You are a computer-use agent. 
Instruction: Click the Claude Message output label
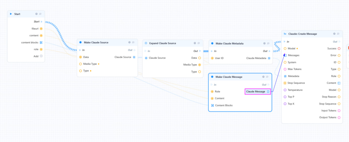pyautogui.click(x=255, y=92)
